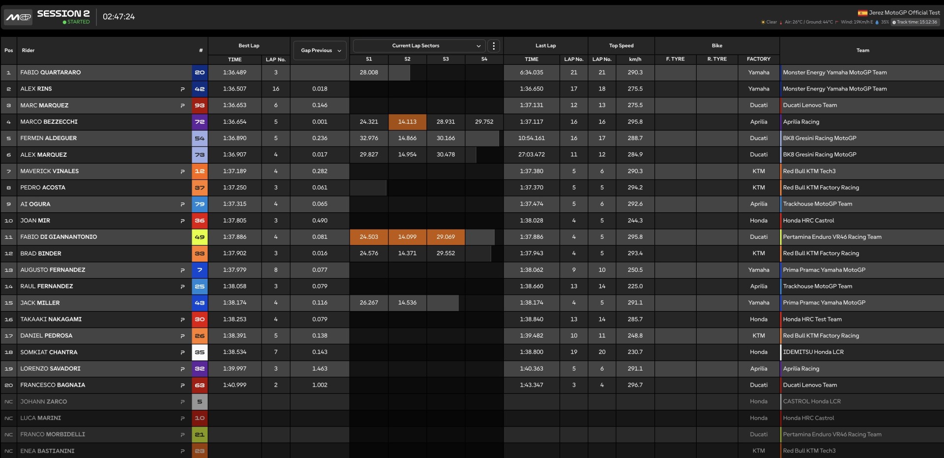Click Savadori's gap value 1.463

coord(320,369)
